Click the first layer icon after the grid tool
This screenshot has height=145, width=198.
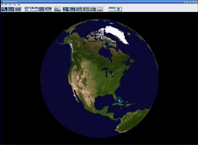click(27, 9)
